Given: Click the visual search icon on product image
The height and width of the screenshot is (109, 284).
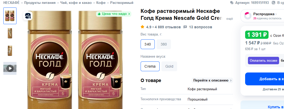Looking at the screenshot, I should tap(28, 16).
